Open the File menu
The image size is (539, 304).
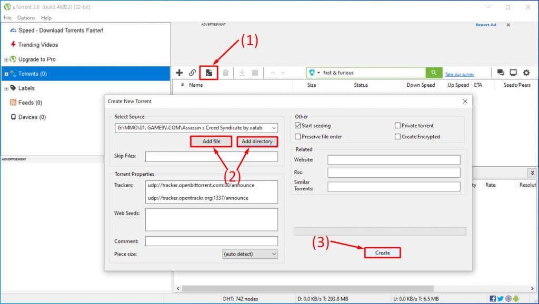pyautogui.click(x=7, y=17)
